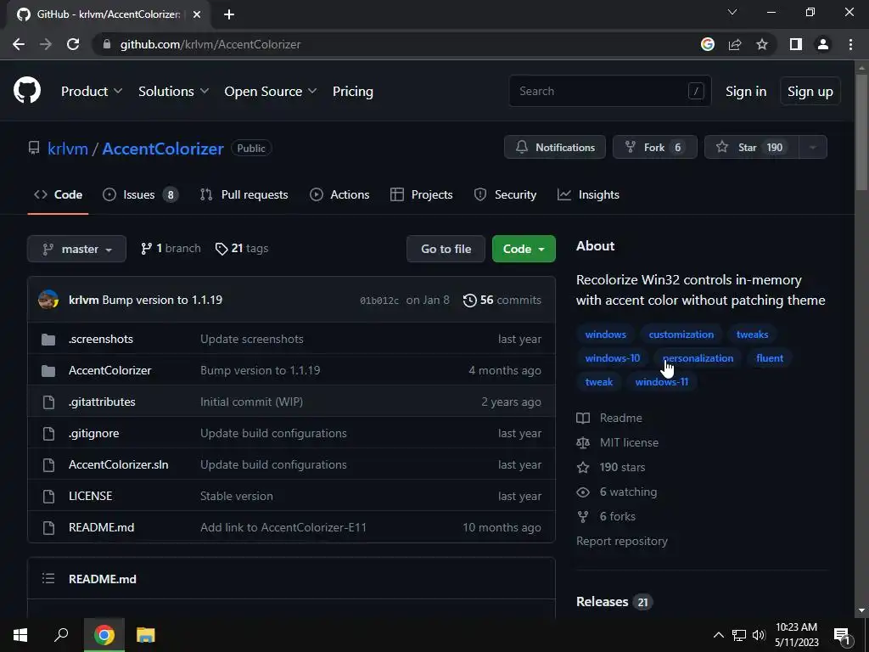Viewport: 869px width, 652px height.
Task: View the 1 branch link
Action: [171, 249]
